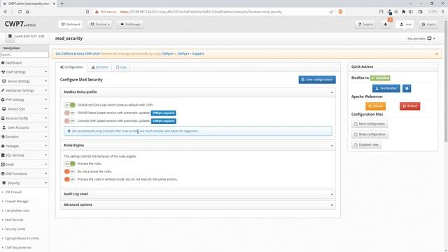This screenshot has width=448, height=252.
Task: Click the blue info icon button
Action: (x=407, y=89)
